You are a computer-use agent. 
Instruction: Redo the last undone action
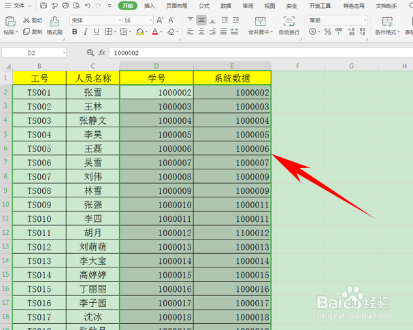98,5
